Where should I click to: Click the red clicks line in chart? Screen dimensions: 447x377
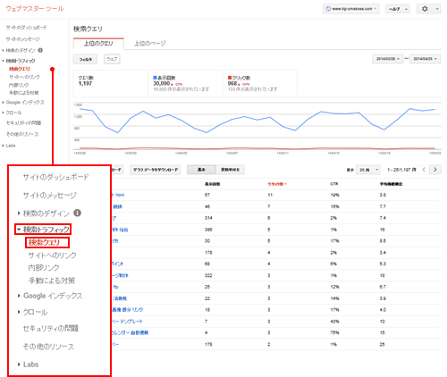(257, 148)
